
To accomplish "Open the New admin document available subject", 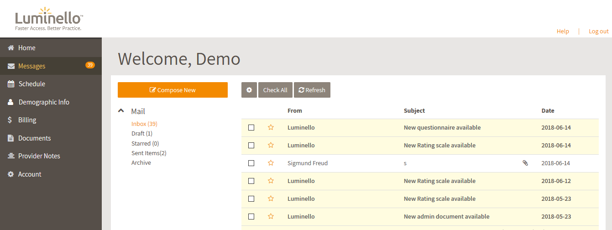I will coord(447,216).
